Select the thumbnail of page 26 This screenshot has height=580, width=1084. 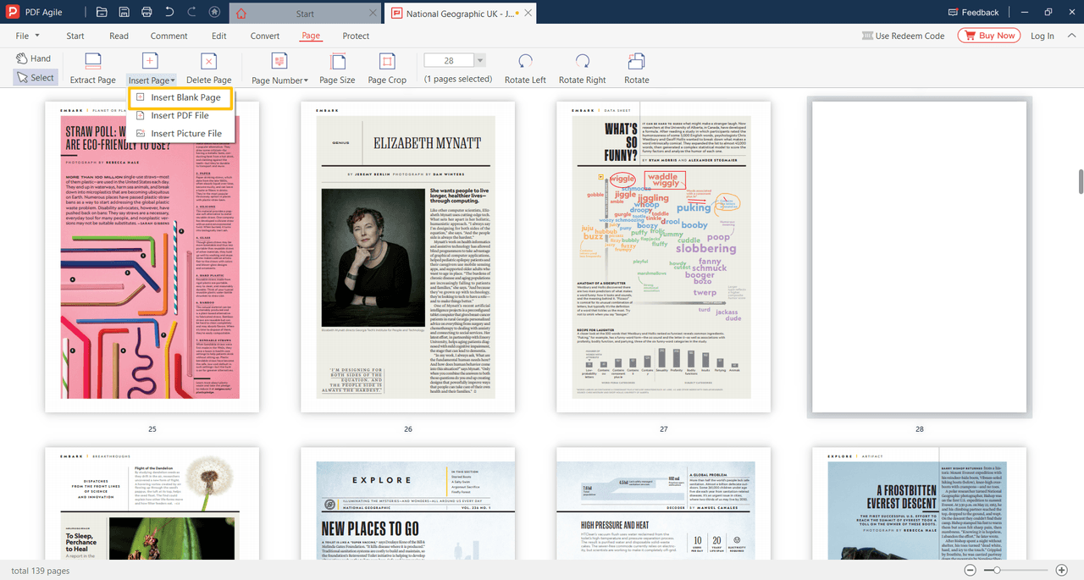[x=407, y=254]
